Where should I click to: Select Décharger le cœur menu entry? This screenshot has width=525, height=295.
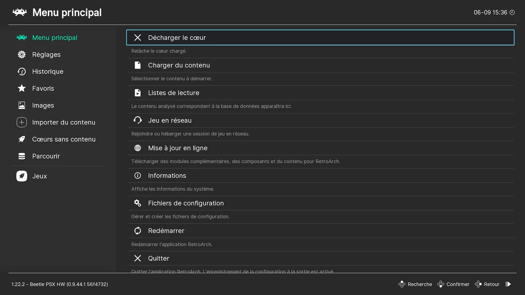(x=320, y=38)
